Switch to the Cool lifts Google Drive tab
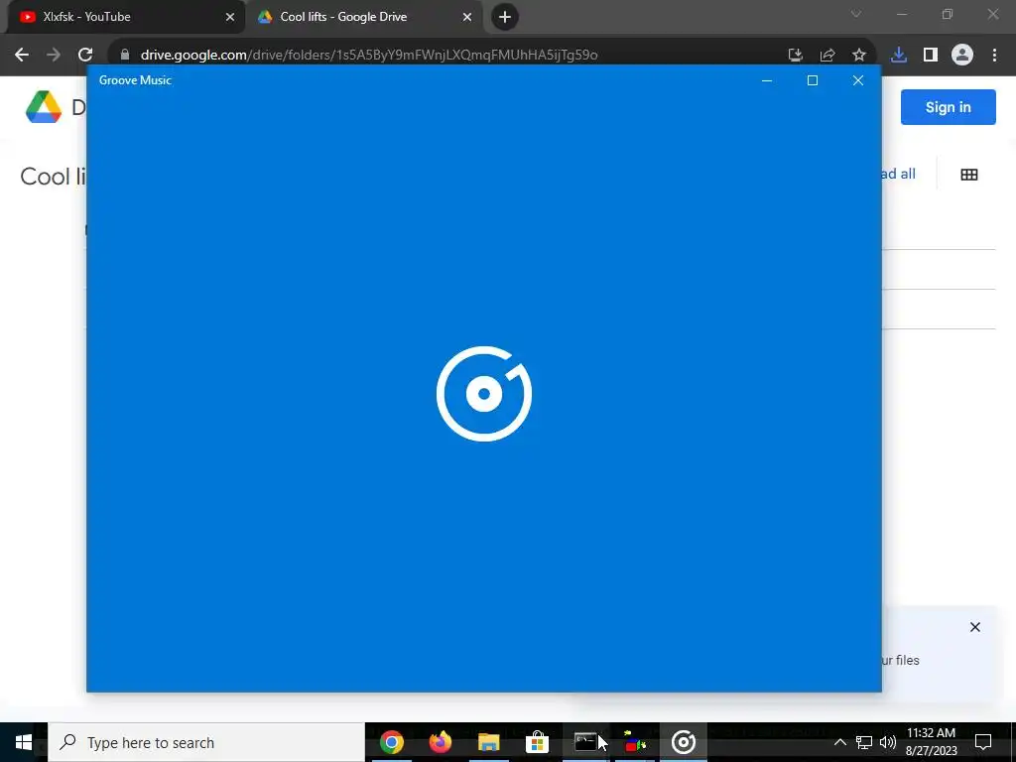The width and height of the screenshot is (1016, 762). (363, 17)
